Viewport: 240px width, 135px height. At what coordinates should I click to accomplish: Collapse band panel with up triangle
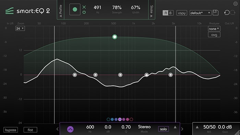coord(175,127)
